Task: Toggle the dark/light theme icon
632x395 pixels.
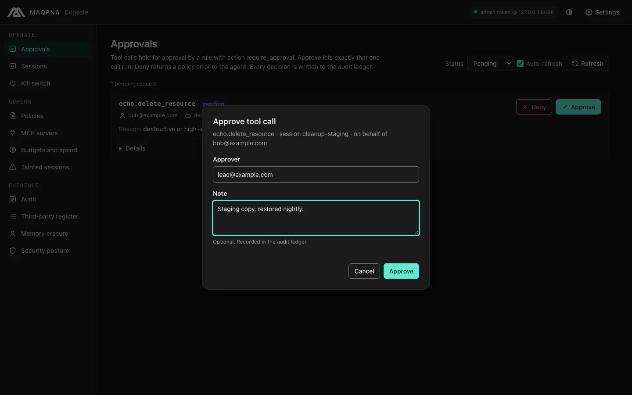Action: (x=569, y=12)
